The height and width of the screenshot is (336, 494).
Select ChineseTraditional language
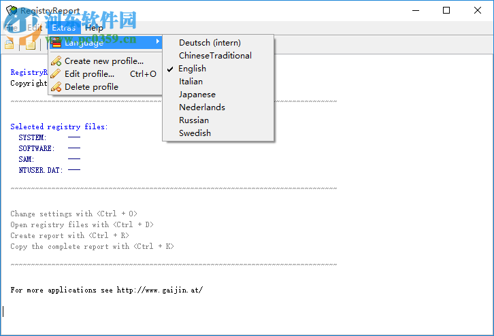pyautogui.click(x=218, y=55)
